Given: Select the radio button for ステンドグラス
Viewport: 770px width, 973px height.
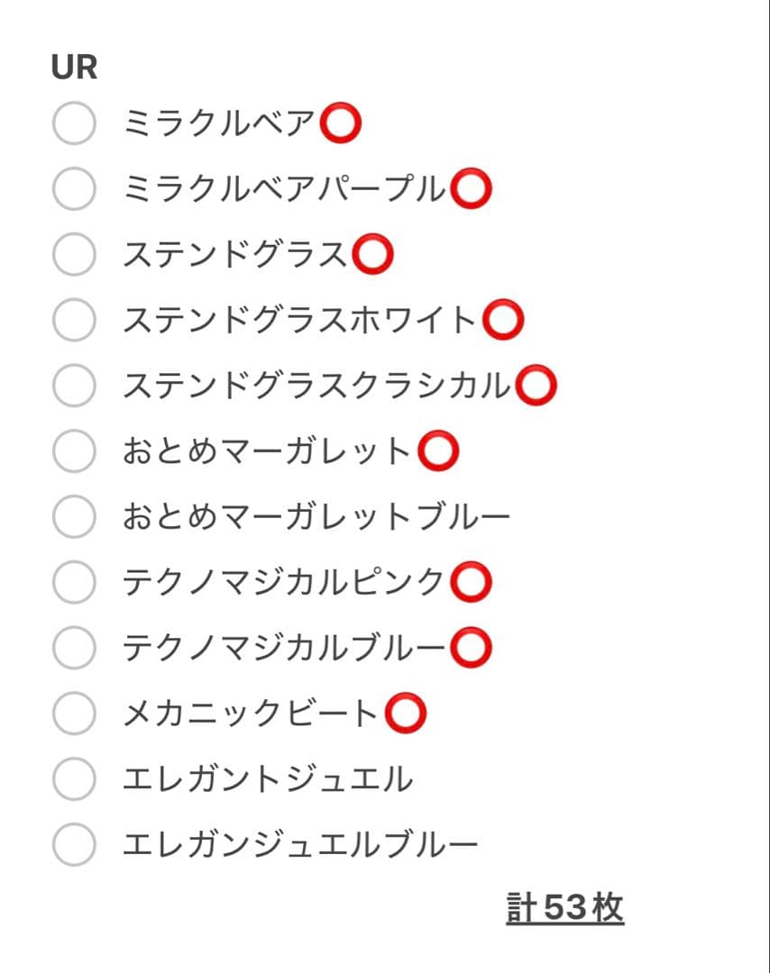Looking at the screenshot, I should 73,255.
